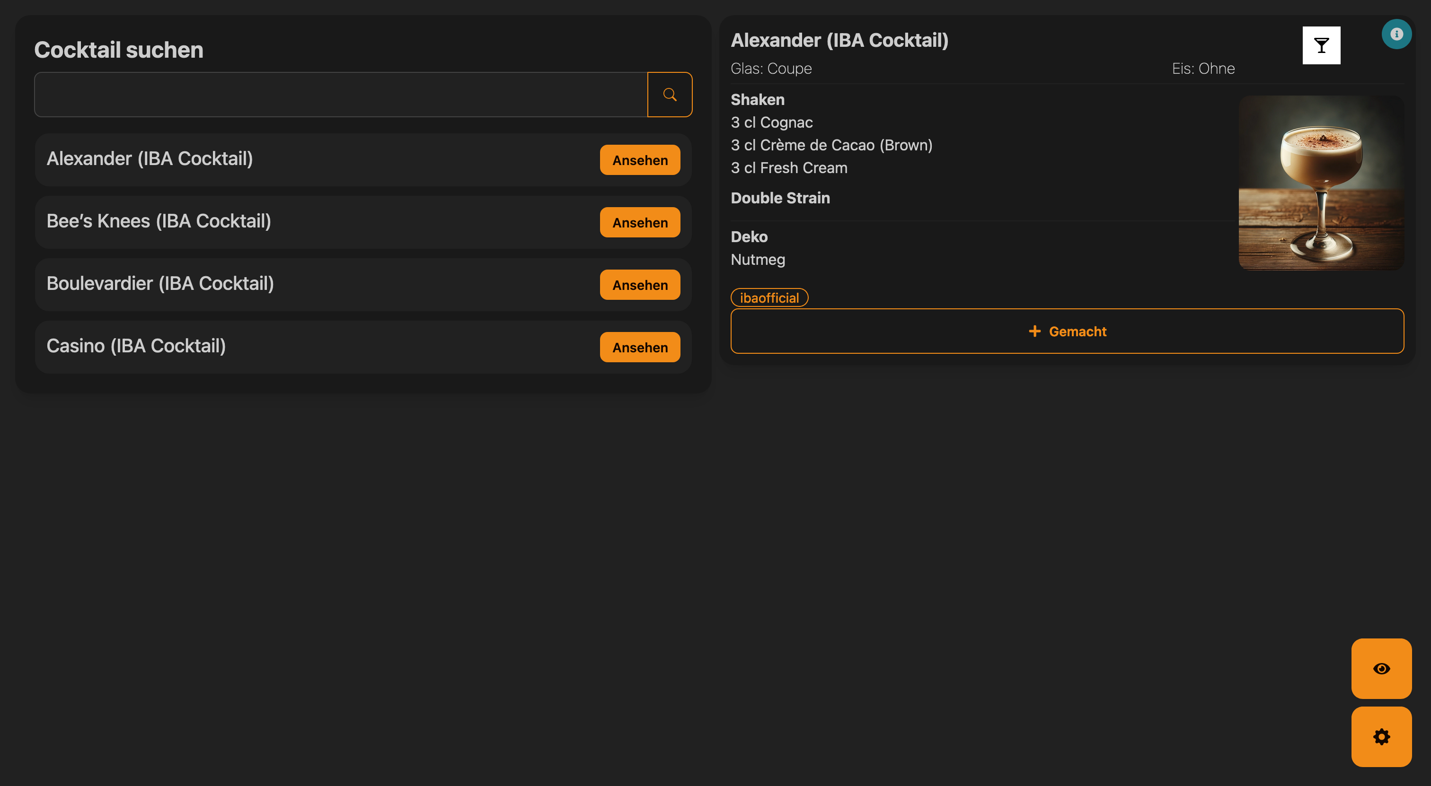Click the plus icon on Gemacht
The width and height of the screenshot is (1431, 786).
(1034, 332)
